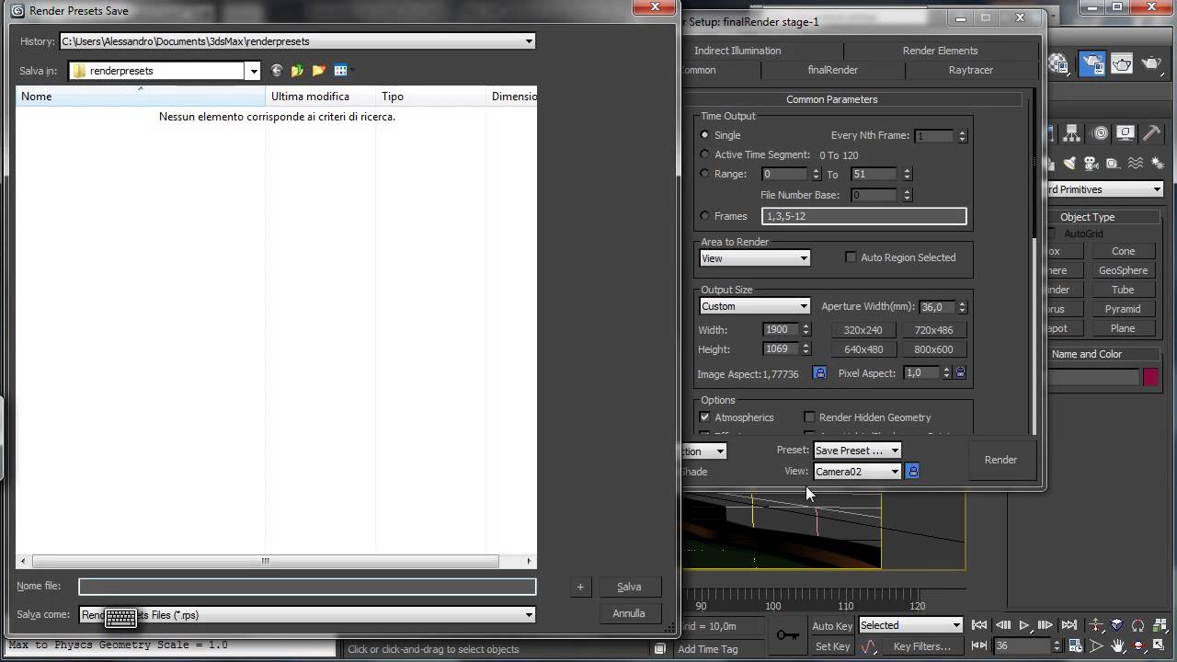Create a GeoSphere primitive
This screenshot has width=1177, height=662.
(1123, 270)
